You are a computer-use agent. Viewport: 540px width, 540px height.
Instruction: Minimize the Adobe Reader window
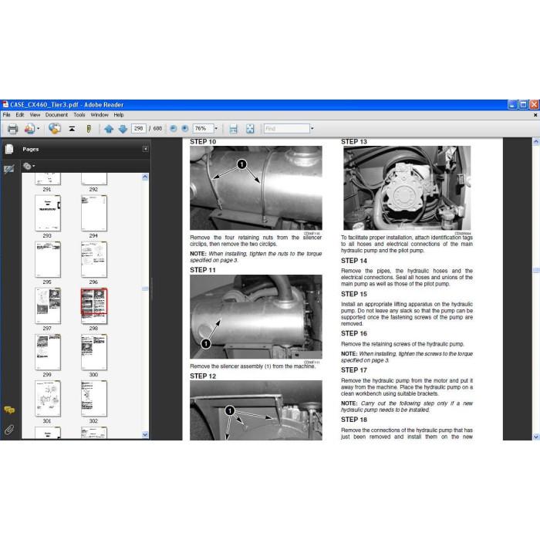(512, 104)
